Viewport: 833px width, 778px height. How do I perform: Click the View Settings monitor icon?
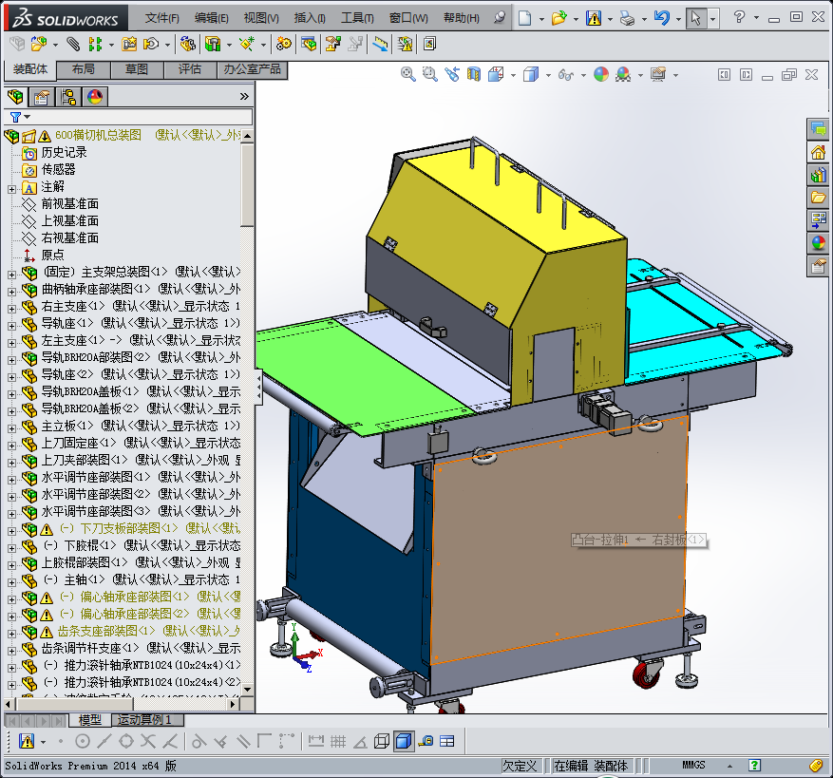click(657, 74)
